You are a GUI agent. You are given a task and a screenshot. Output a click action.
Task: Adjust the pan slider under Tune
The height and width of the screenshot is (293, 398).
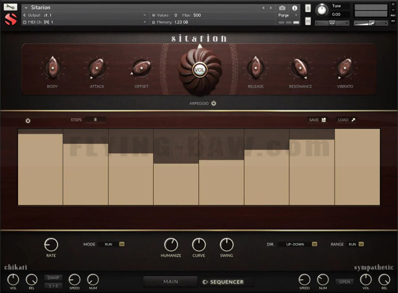coord(332,23)
